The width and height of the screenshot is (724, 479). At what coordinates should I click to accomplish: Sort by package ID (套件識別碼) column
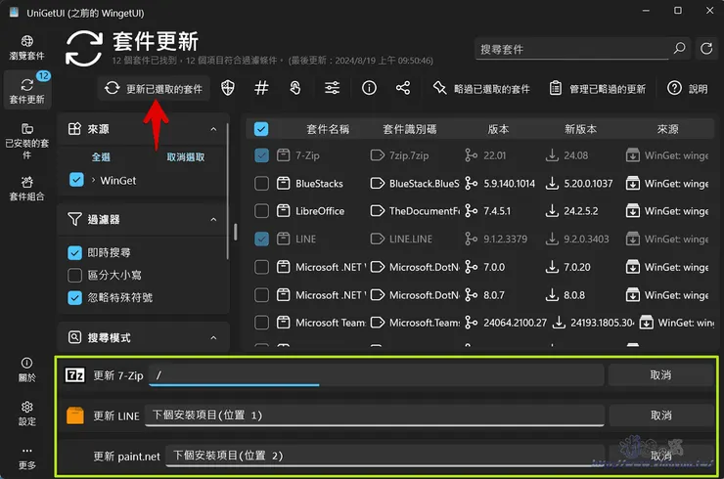tap(410, 129)
